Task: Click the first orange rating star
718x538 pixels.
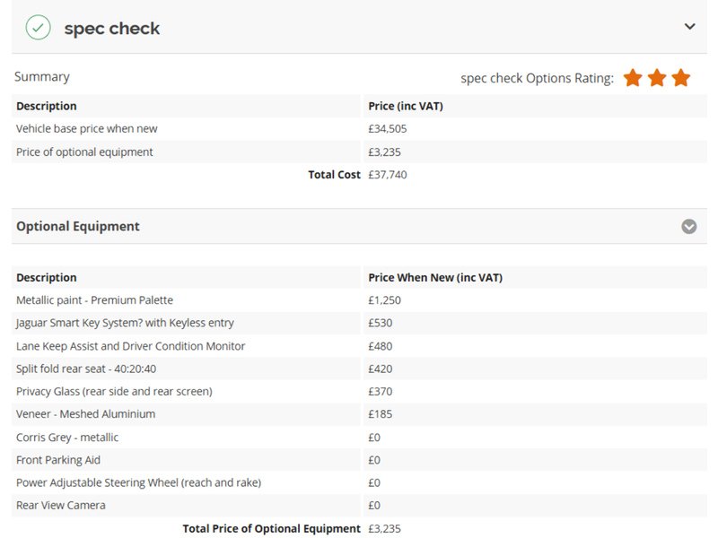Action: coord(633,78)
